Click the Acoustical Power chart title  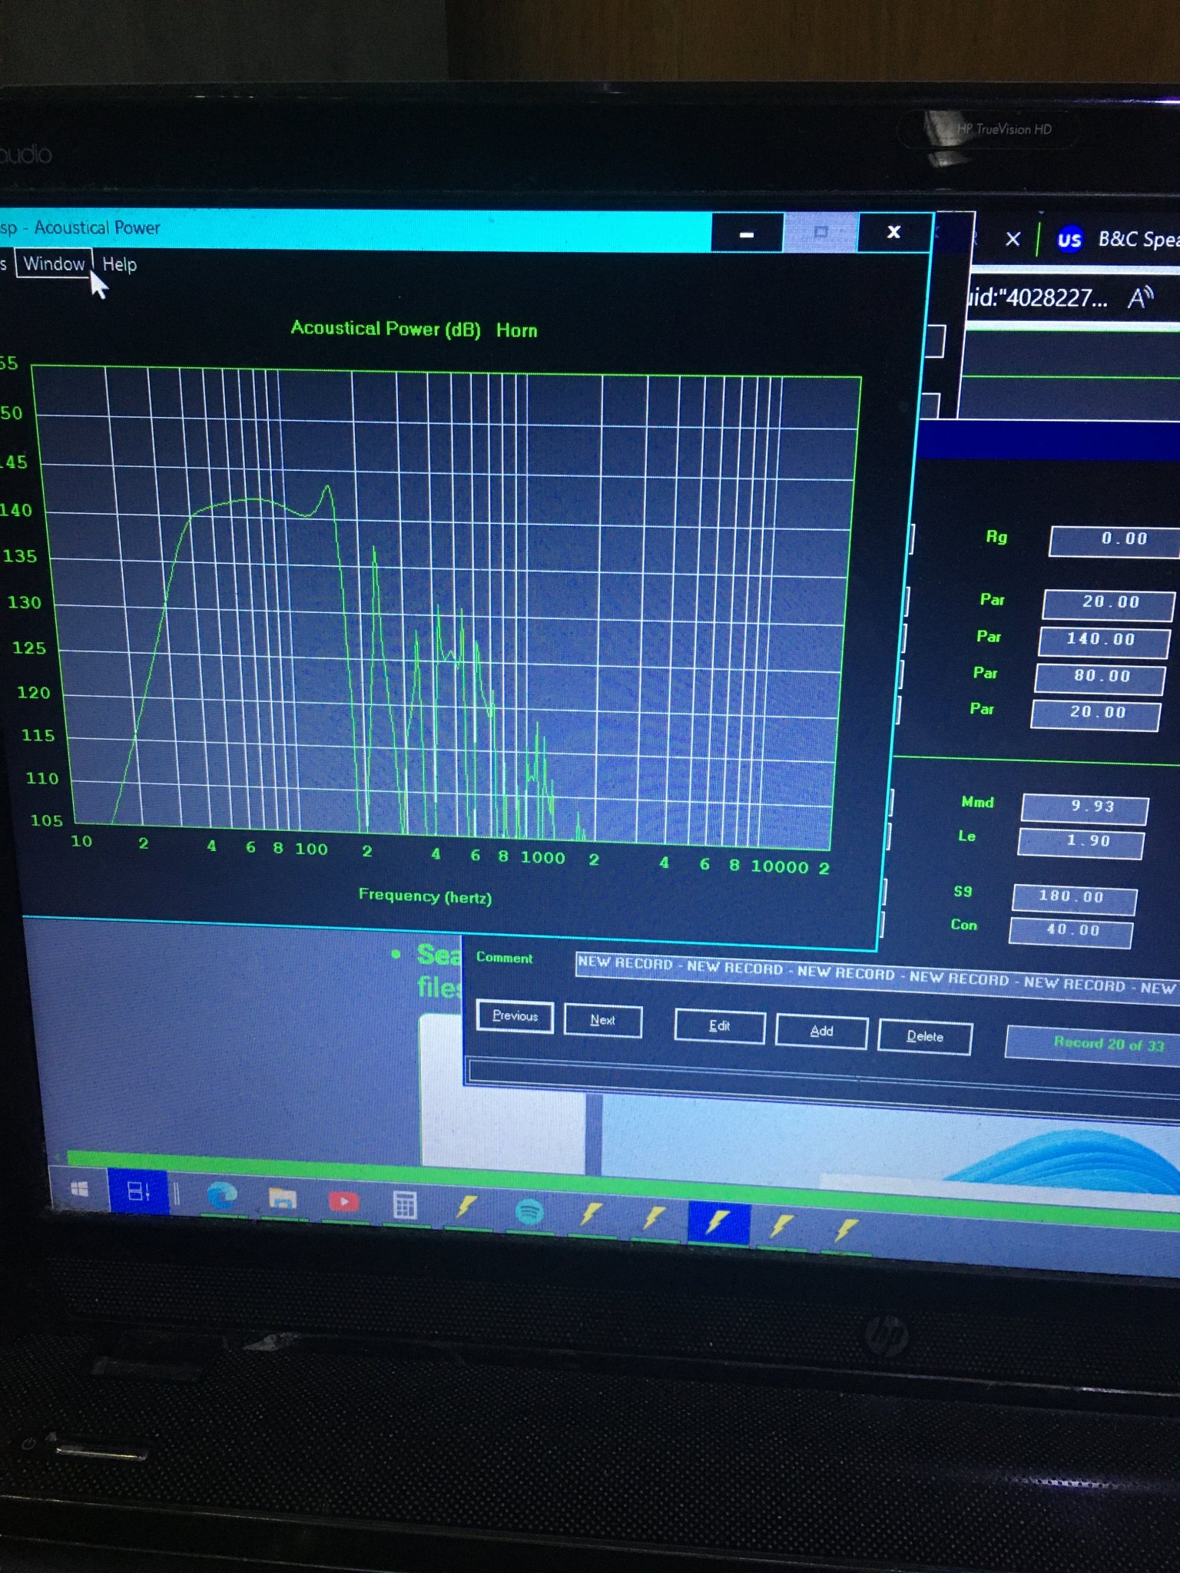(x=413, y=330)
